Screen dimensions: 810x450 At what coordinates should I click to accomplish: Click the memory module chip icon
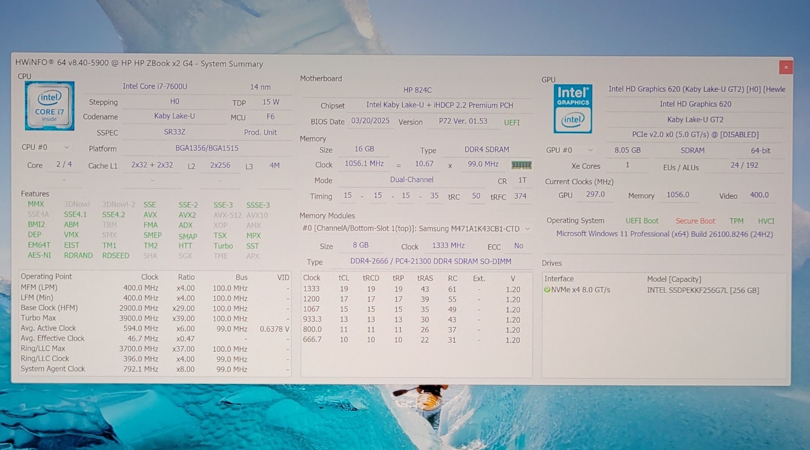pos(521,165)
